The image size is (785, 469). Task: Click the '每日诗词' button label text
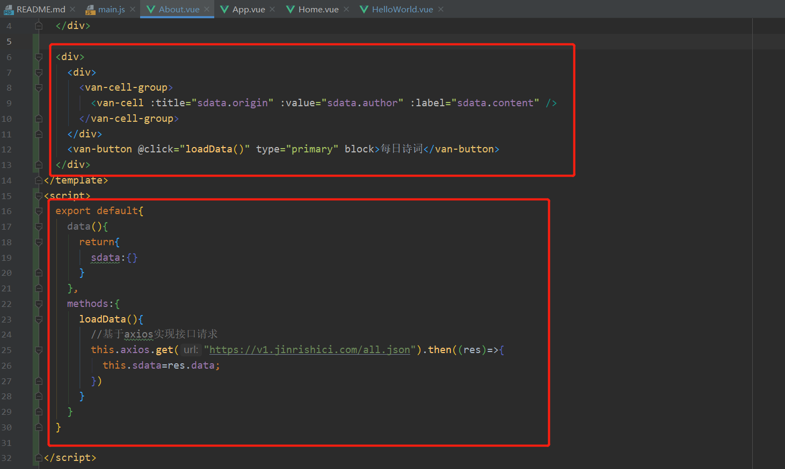coord(402,149)
